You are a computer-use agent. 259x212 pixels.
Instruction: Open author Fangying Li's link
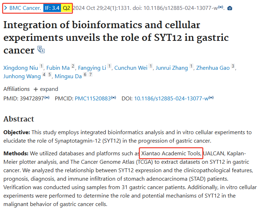click(92, 68)
